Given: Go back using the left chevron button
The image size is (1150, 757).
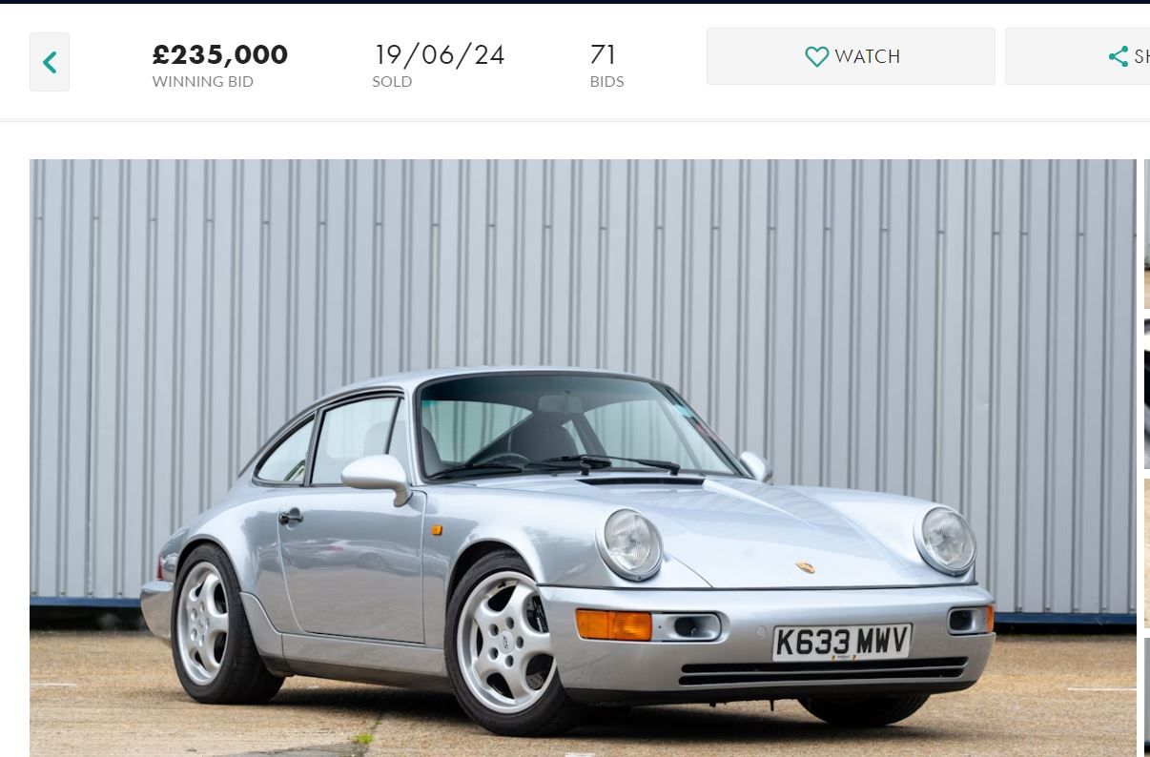Looking at the screenshot, I should pyautogui.click(x=50, y=62).
